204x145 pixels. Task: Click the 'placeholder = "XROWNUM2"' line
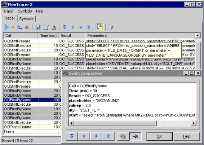click(x=94, y=101)
